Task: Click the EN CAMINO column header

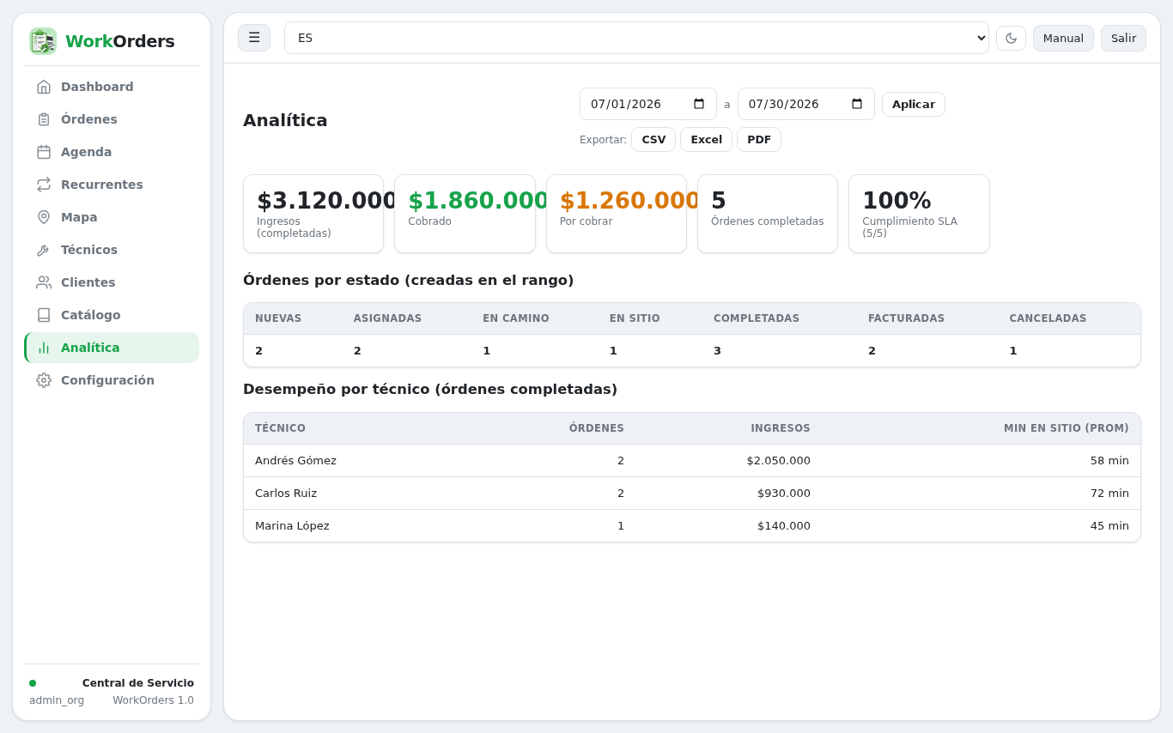Action: (516, 318)
